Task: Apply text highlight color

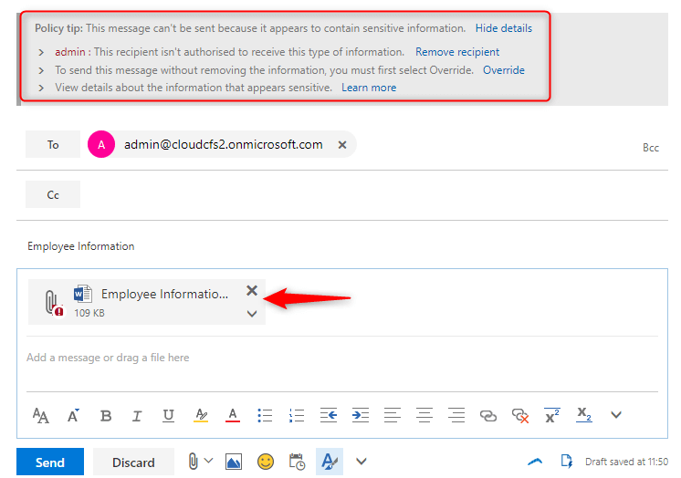Action: [200, 415]
